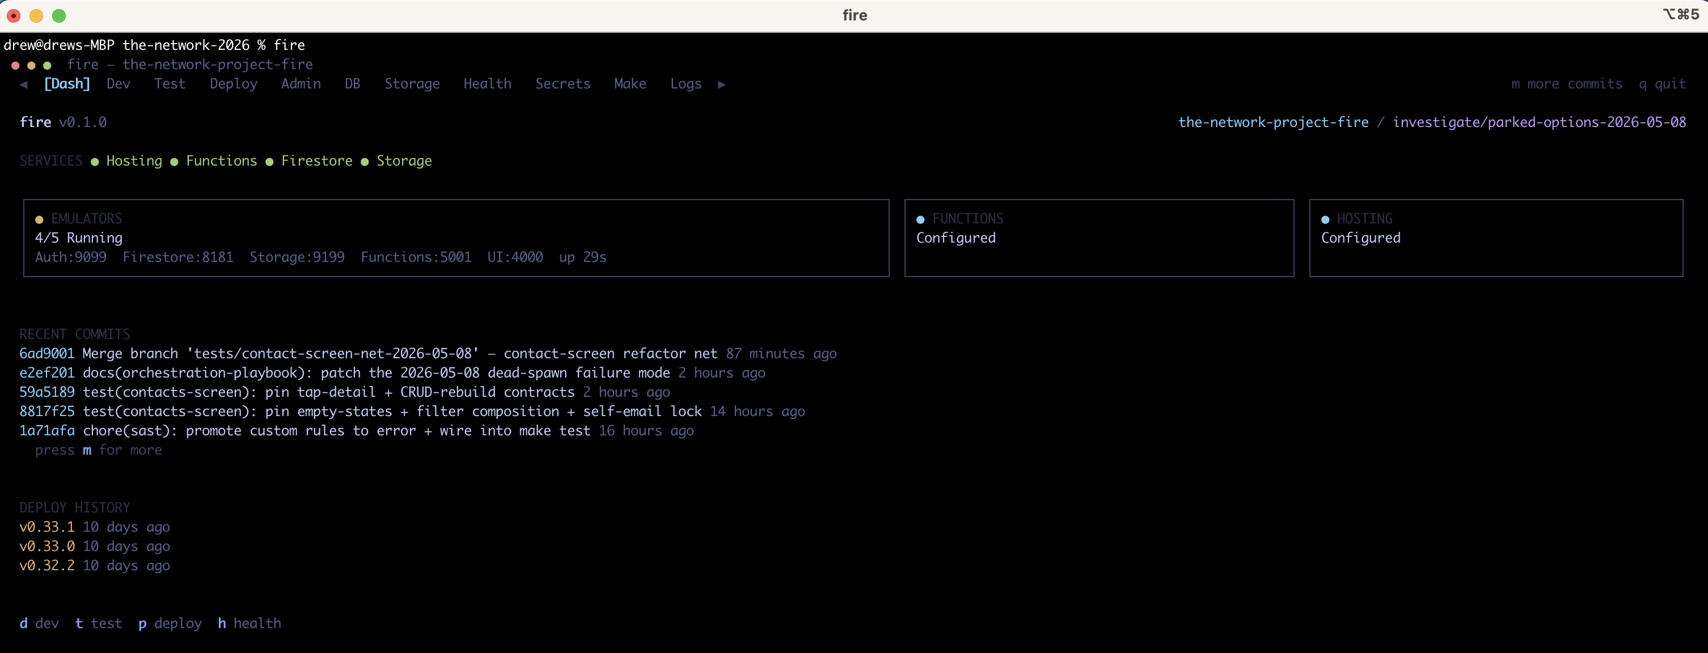Click the 'd dev' shortcut

point(39,623)
